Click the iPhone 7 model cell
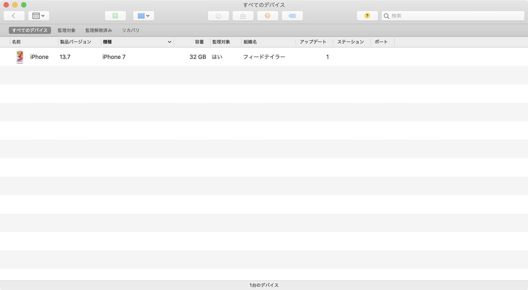The image size is (528, 290). [x=114, y=57]
